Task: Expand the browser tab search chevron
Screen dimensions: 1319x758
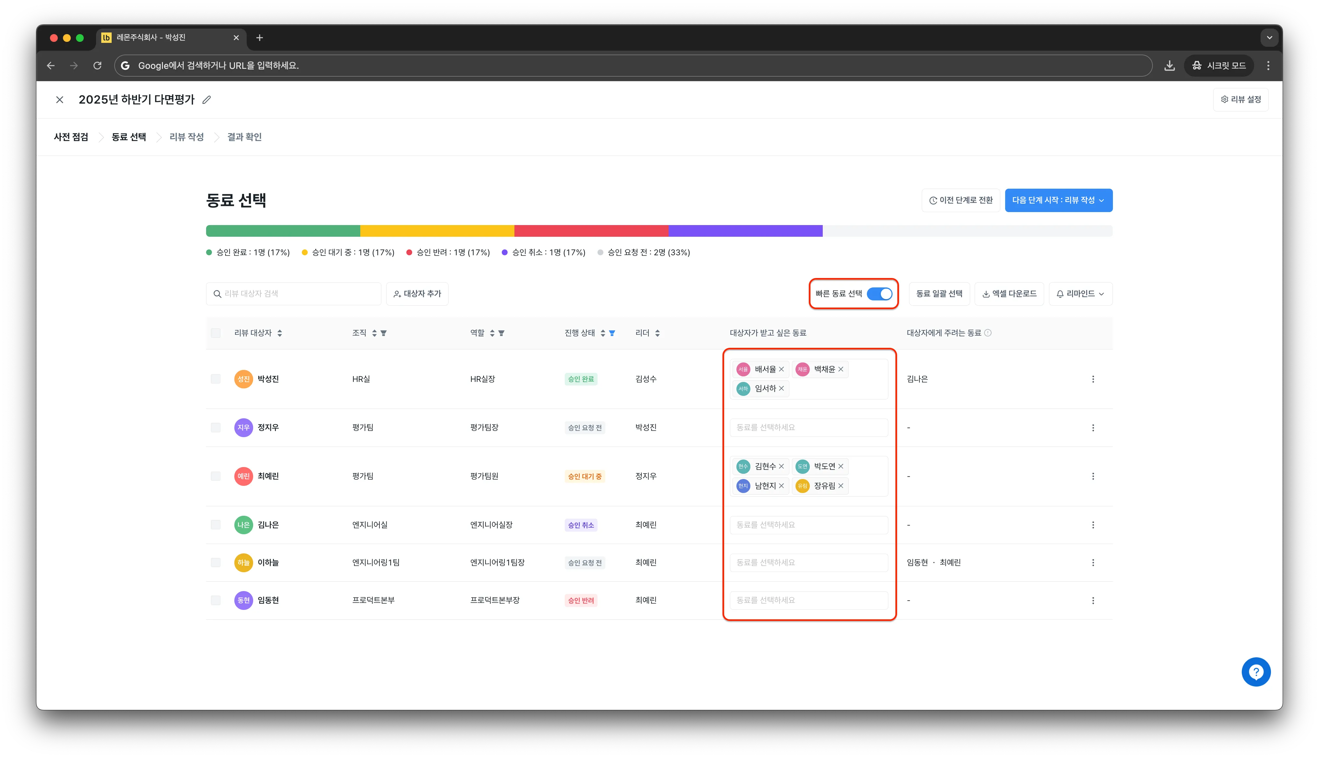Action: pos(1269,37)
